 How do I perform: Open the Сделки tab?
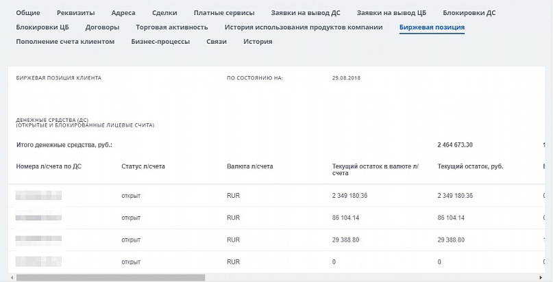tap(164, 13)
